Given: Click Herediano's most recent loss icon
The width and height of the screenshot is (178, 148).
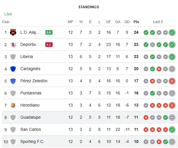Looking at the screenshot, I should click(x=172, y=105).
